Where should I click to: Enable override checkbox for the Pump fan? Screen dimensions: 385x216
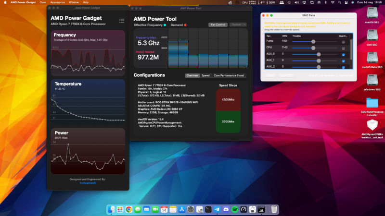(343, 42)
